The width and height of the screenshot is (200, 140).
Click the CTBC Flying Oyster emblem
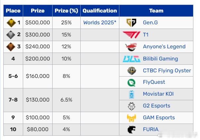(x=132, y=71)
